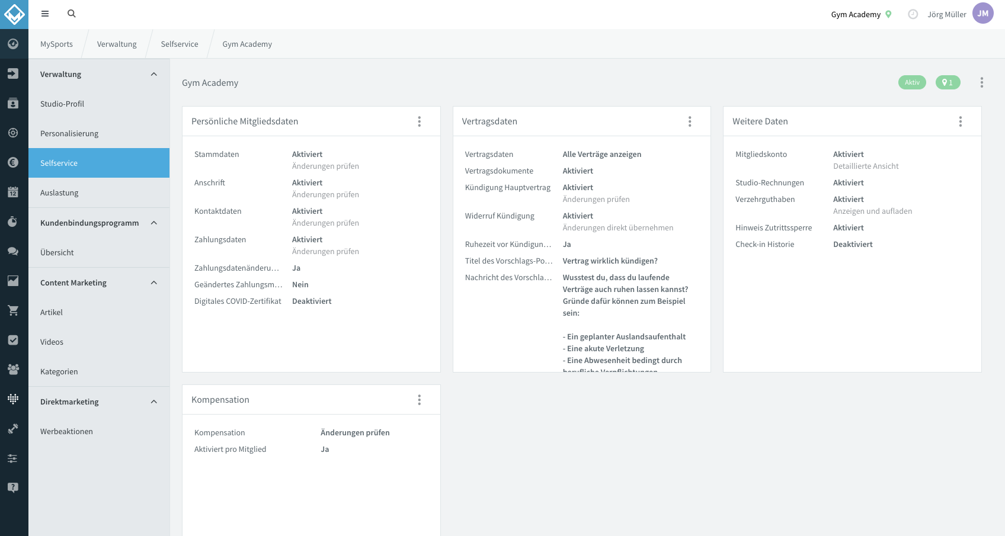1005x536 pixels.
Task: Click the green location count badge
Action: click(948, 82)
